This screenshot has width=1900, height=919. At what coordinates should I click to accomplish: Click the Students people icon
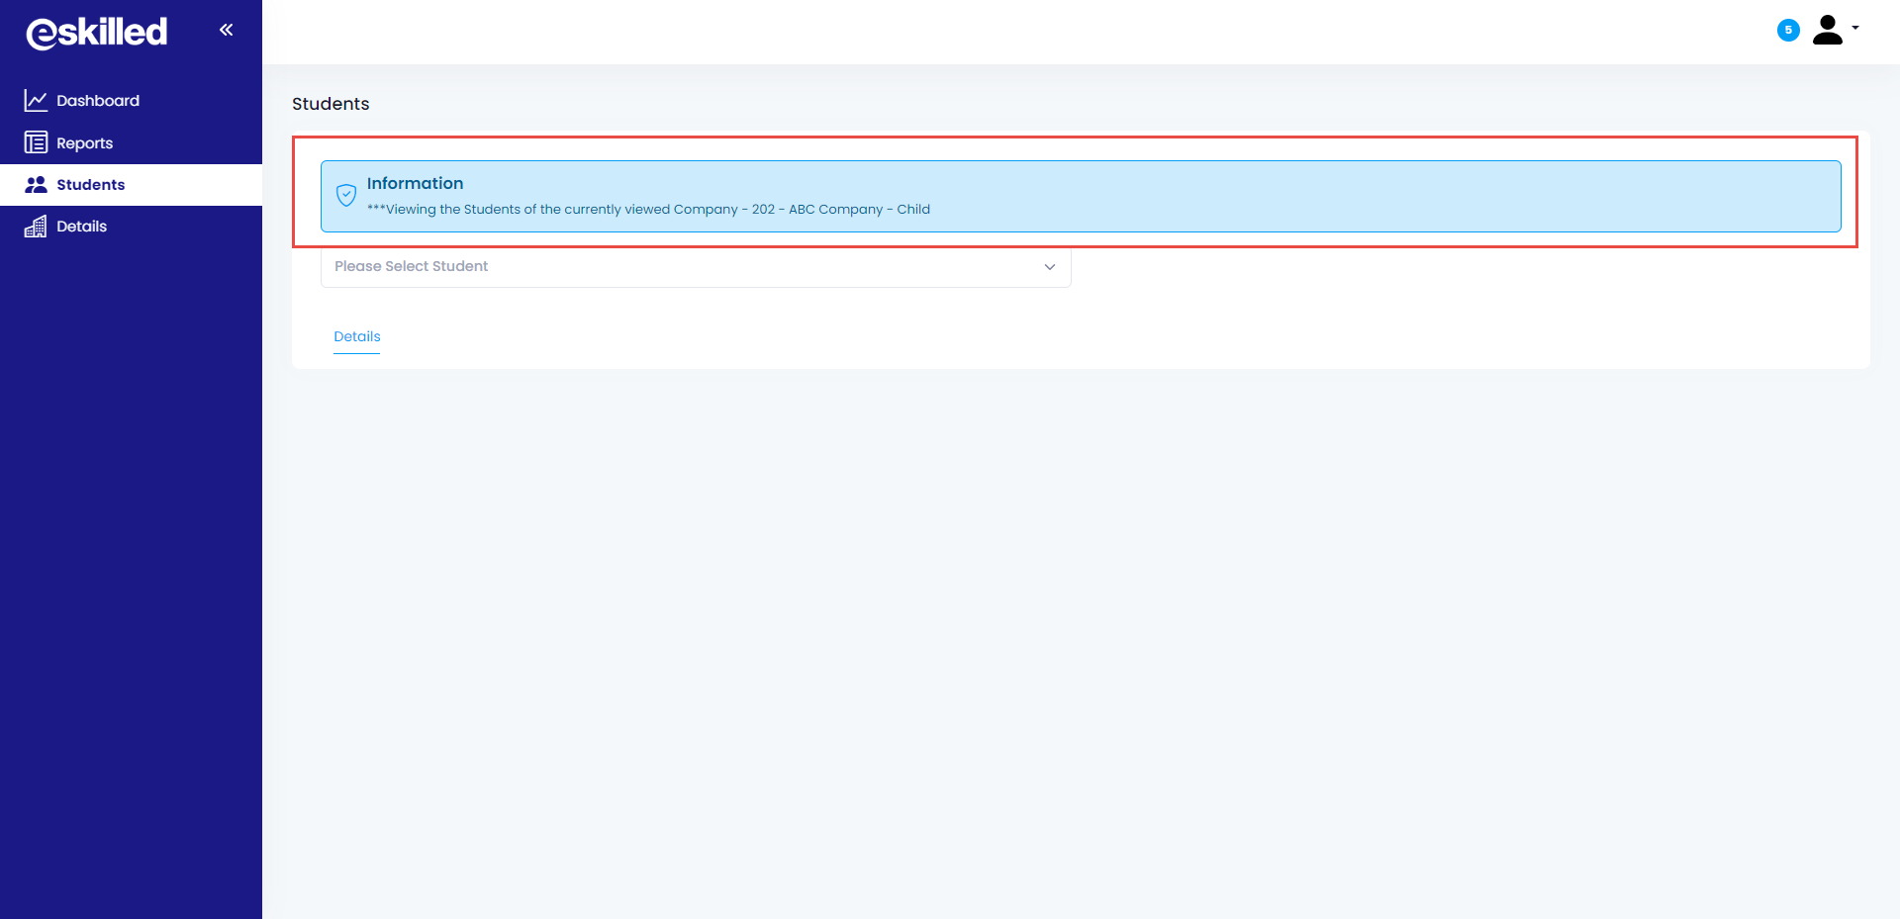point(36,185)
